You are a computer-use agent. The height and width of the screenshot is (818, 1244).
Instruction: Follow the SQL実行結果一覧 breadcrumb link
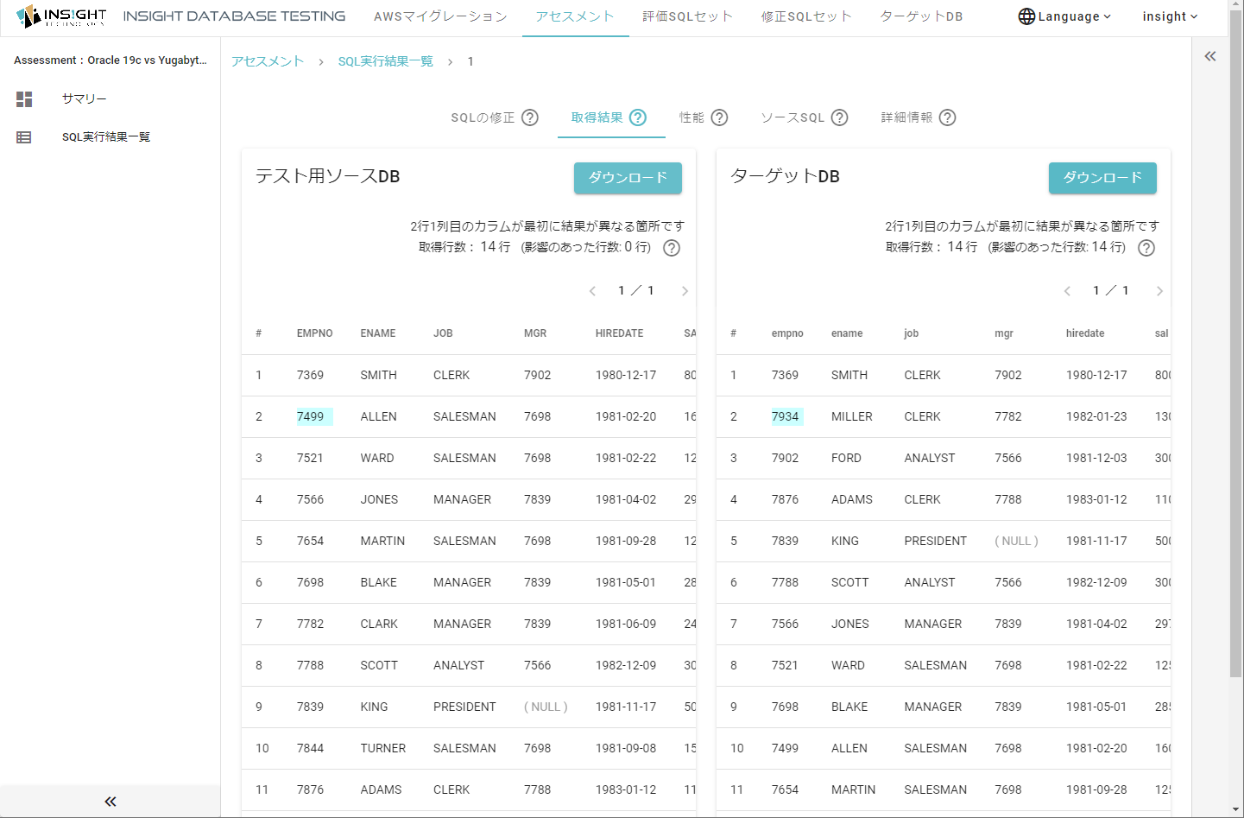coord(386,61)
